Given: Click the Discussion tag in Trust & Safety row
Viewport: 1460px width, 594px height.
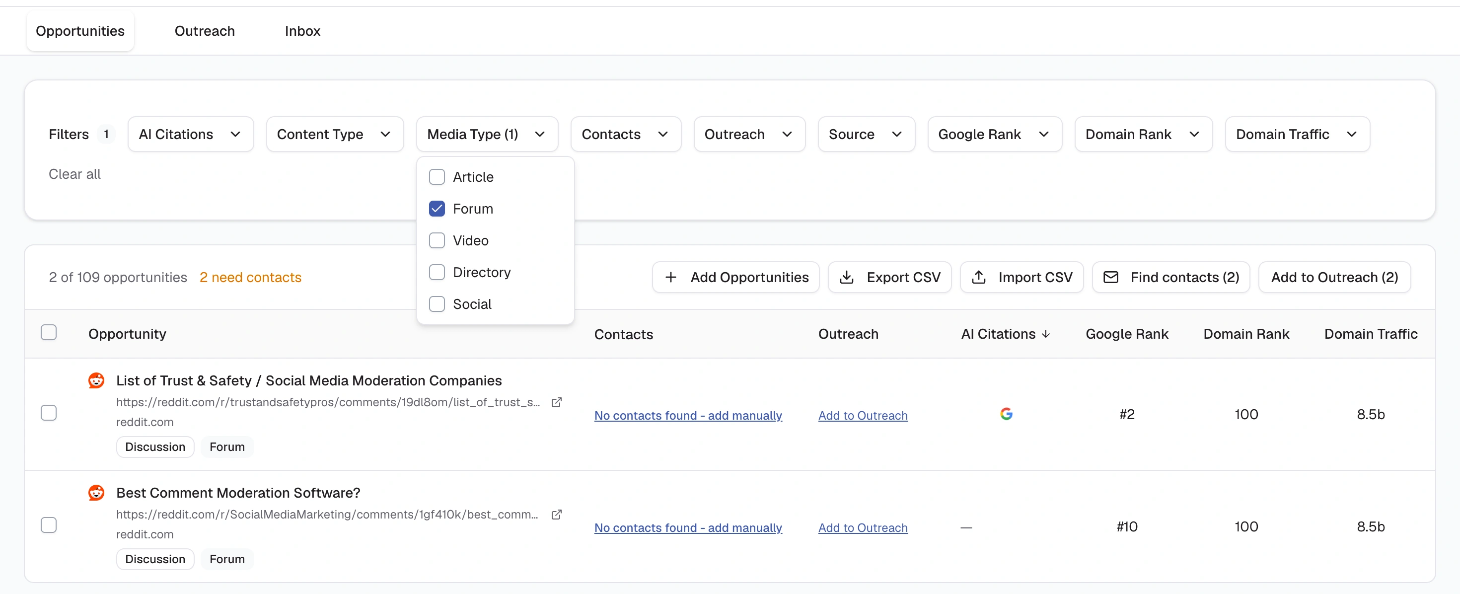Looking at the screenshot, I should pos(155,446).
